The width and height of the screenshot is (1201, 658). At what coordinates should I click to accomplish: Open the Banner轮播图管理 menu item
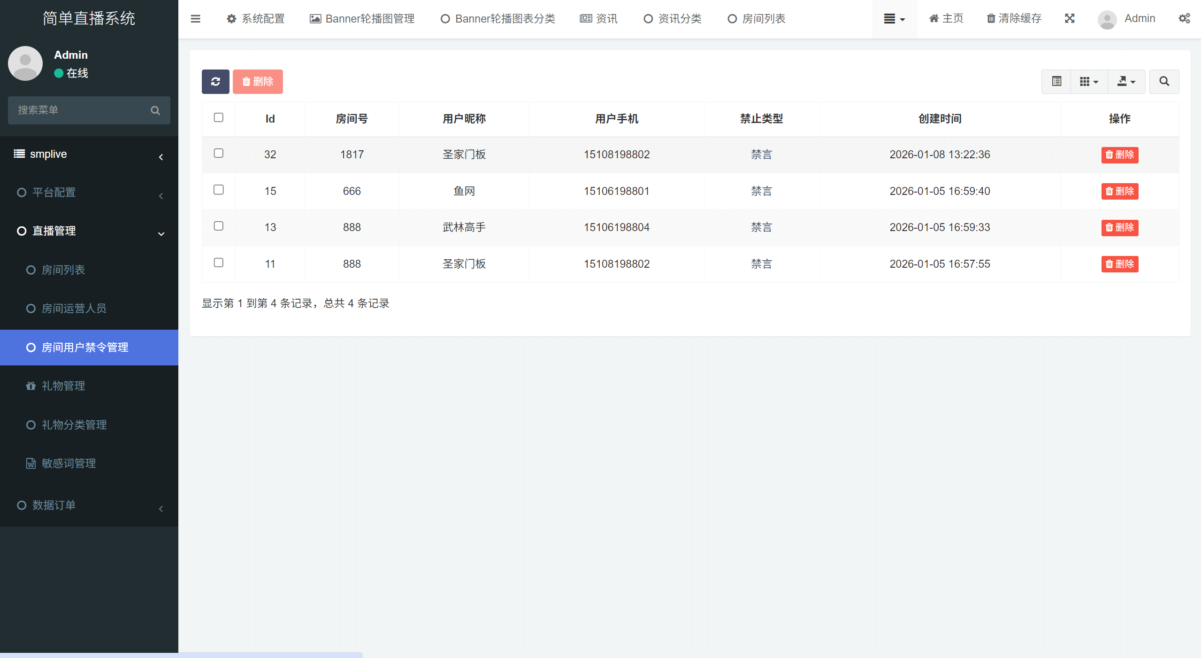(x=361, y=19)
